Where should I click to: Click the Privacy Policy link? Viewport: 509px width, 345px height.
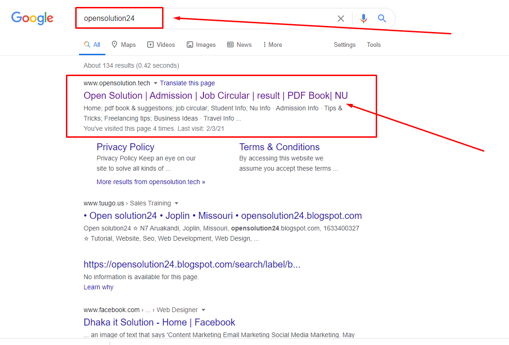click(x=125, y=147)
